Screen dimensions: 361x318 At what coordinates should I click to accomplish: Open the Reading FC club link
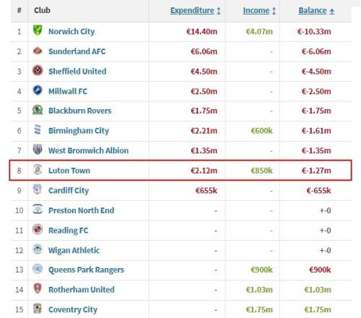point(69,231)
